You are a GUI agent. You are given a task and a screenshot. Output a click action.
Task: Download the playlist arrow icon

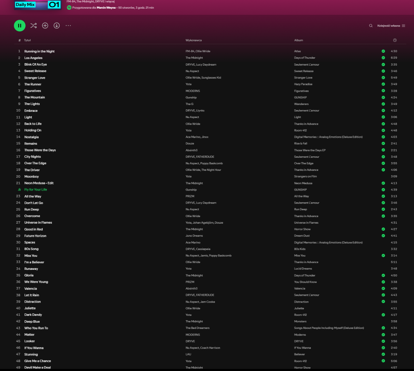(57, 26)
